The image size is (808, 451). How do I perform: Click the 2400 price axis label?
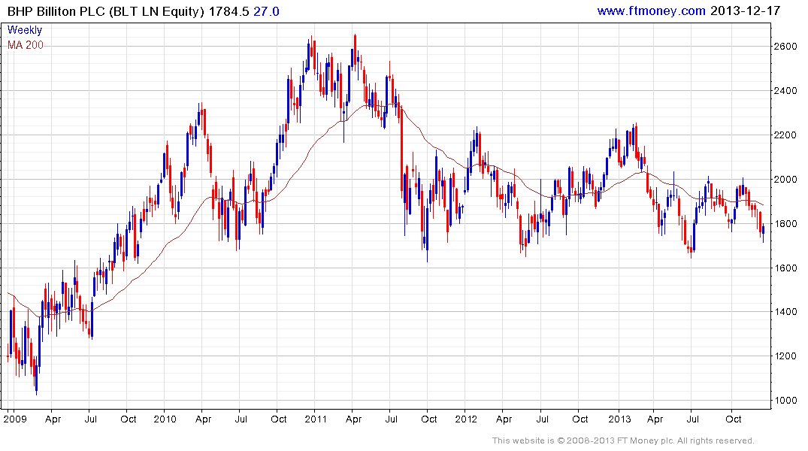click(x=785, y=91)
